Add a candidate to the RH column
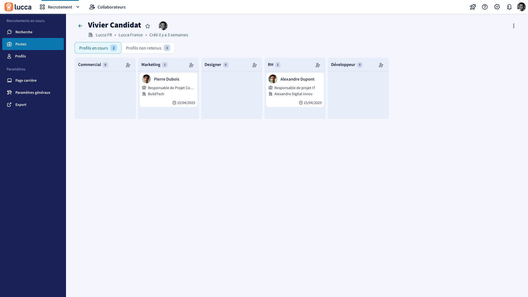Image resolution: width=528 pixels, height=297 pixels. point(318,65)
